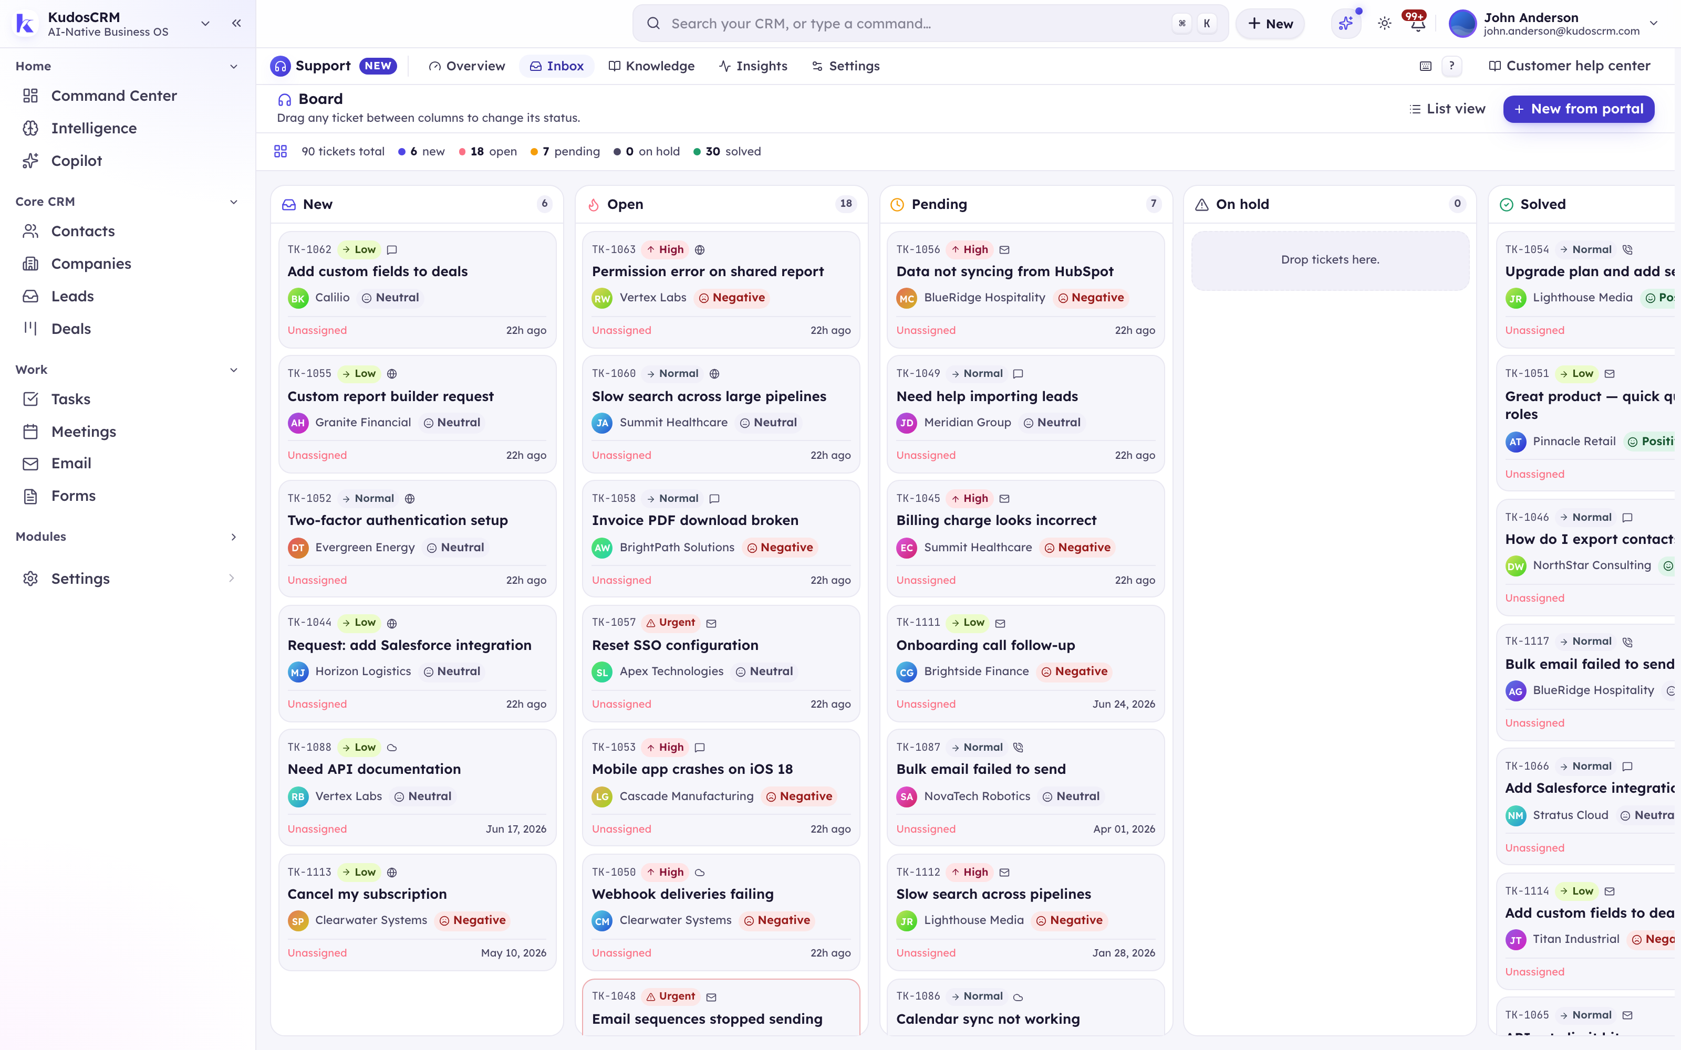The height and width of the screenshot is (1050, 1681).
Task: Focus the CRM search field
Action: click(930, 24)
